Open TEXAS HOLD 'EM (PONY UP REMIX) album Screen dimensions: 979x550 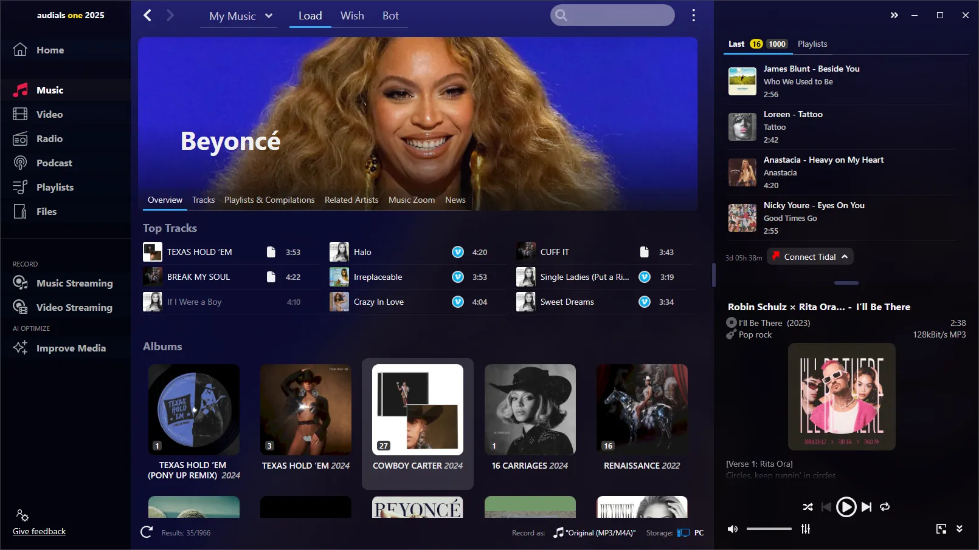[x=194, y=423]
